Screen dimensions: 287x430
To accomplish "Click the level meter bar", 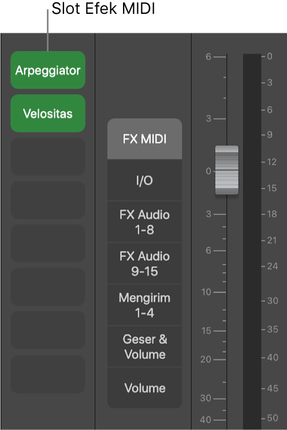I will [252, 241].
